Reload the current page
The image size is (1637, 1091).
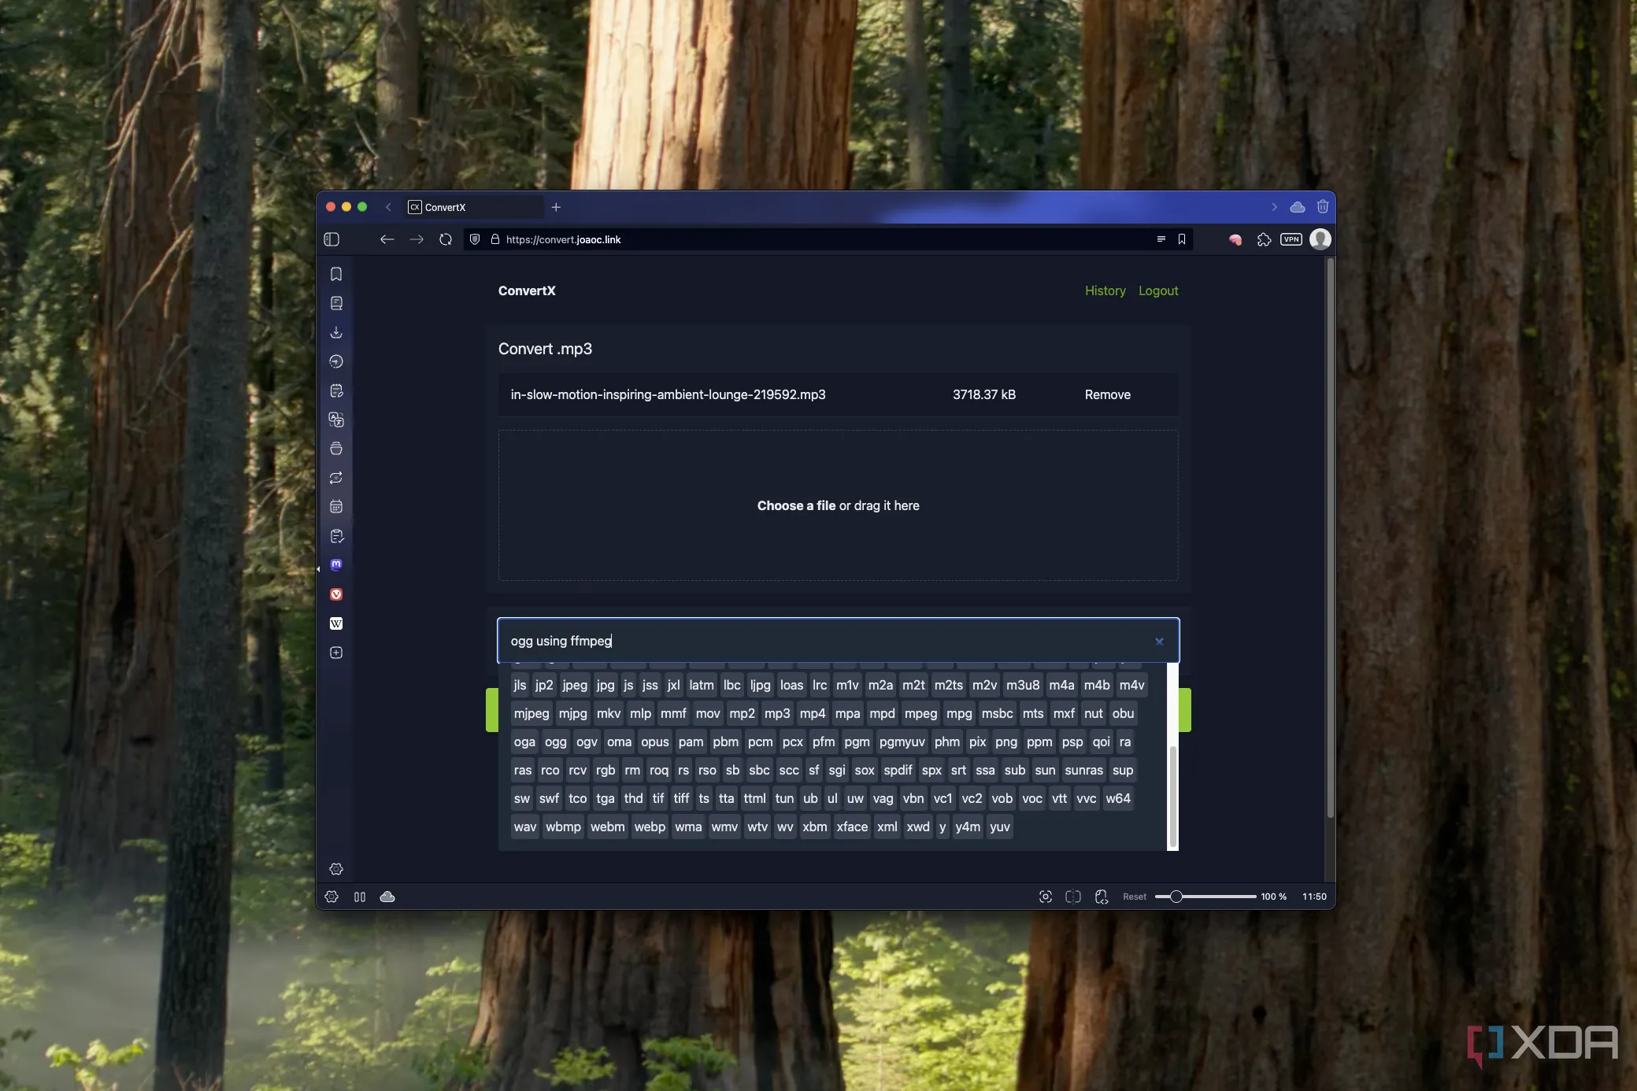pyautogui.click(x=446, y=239)
